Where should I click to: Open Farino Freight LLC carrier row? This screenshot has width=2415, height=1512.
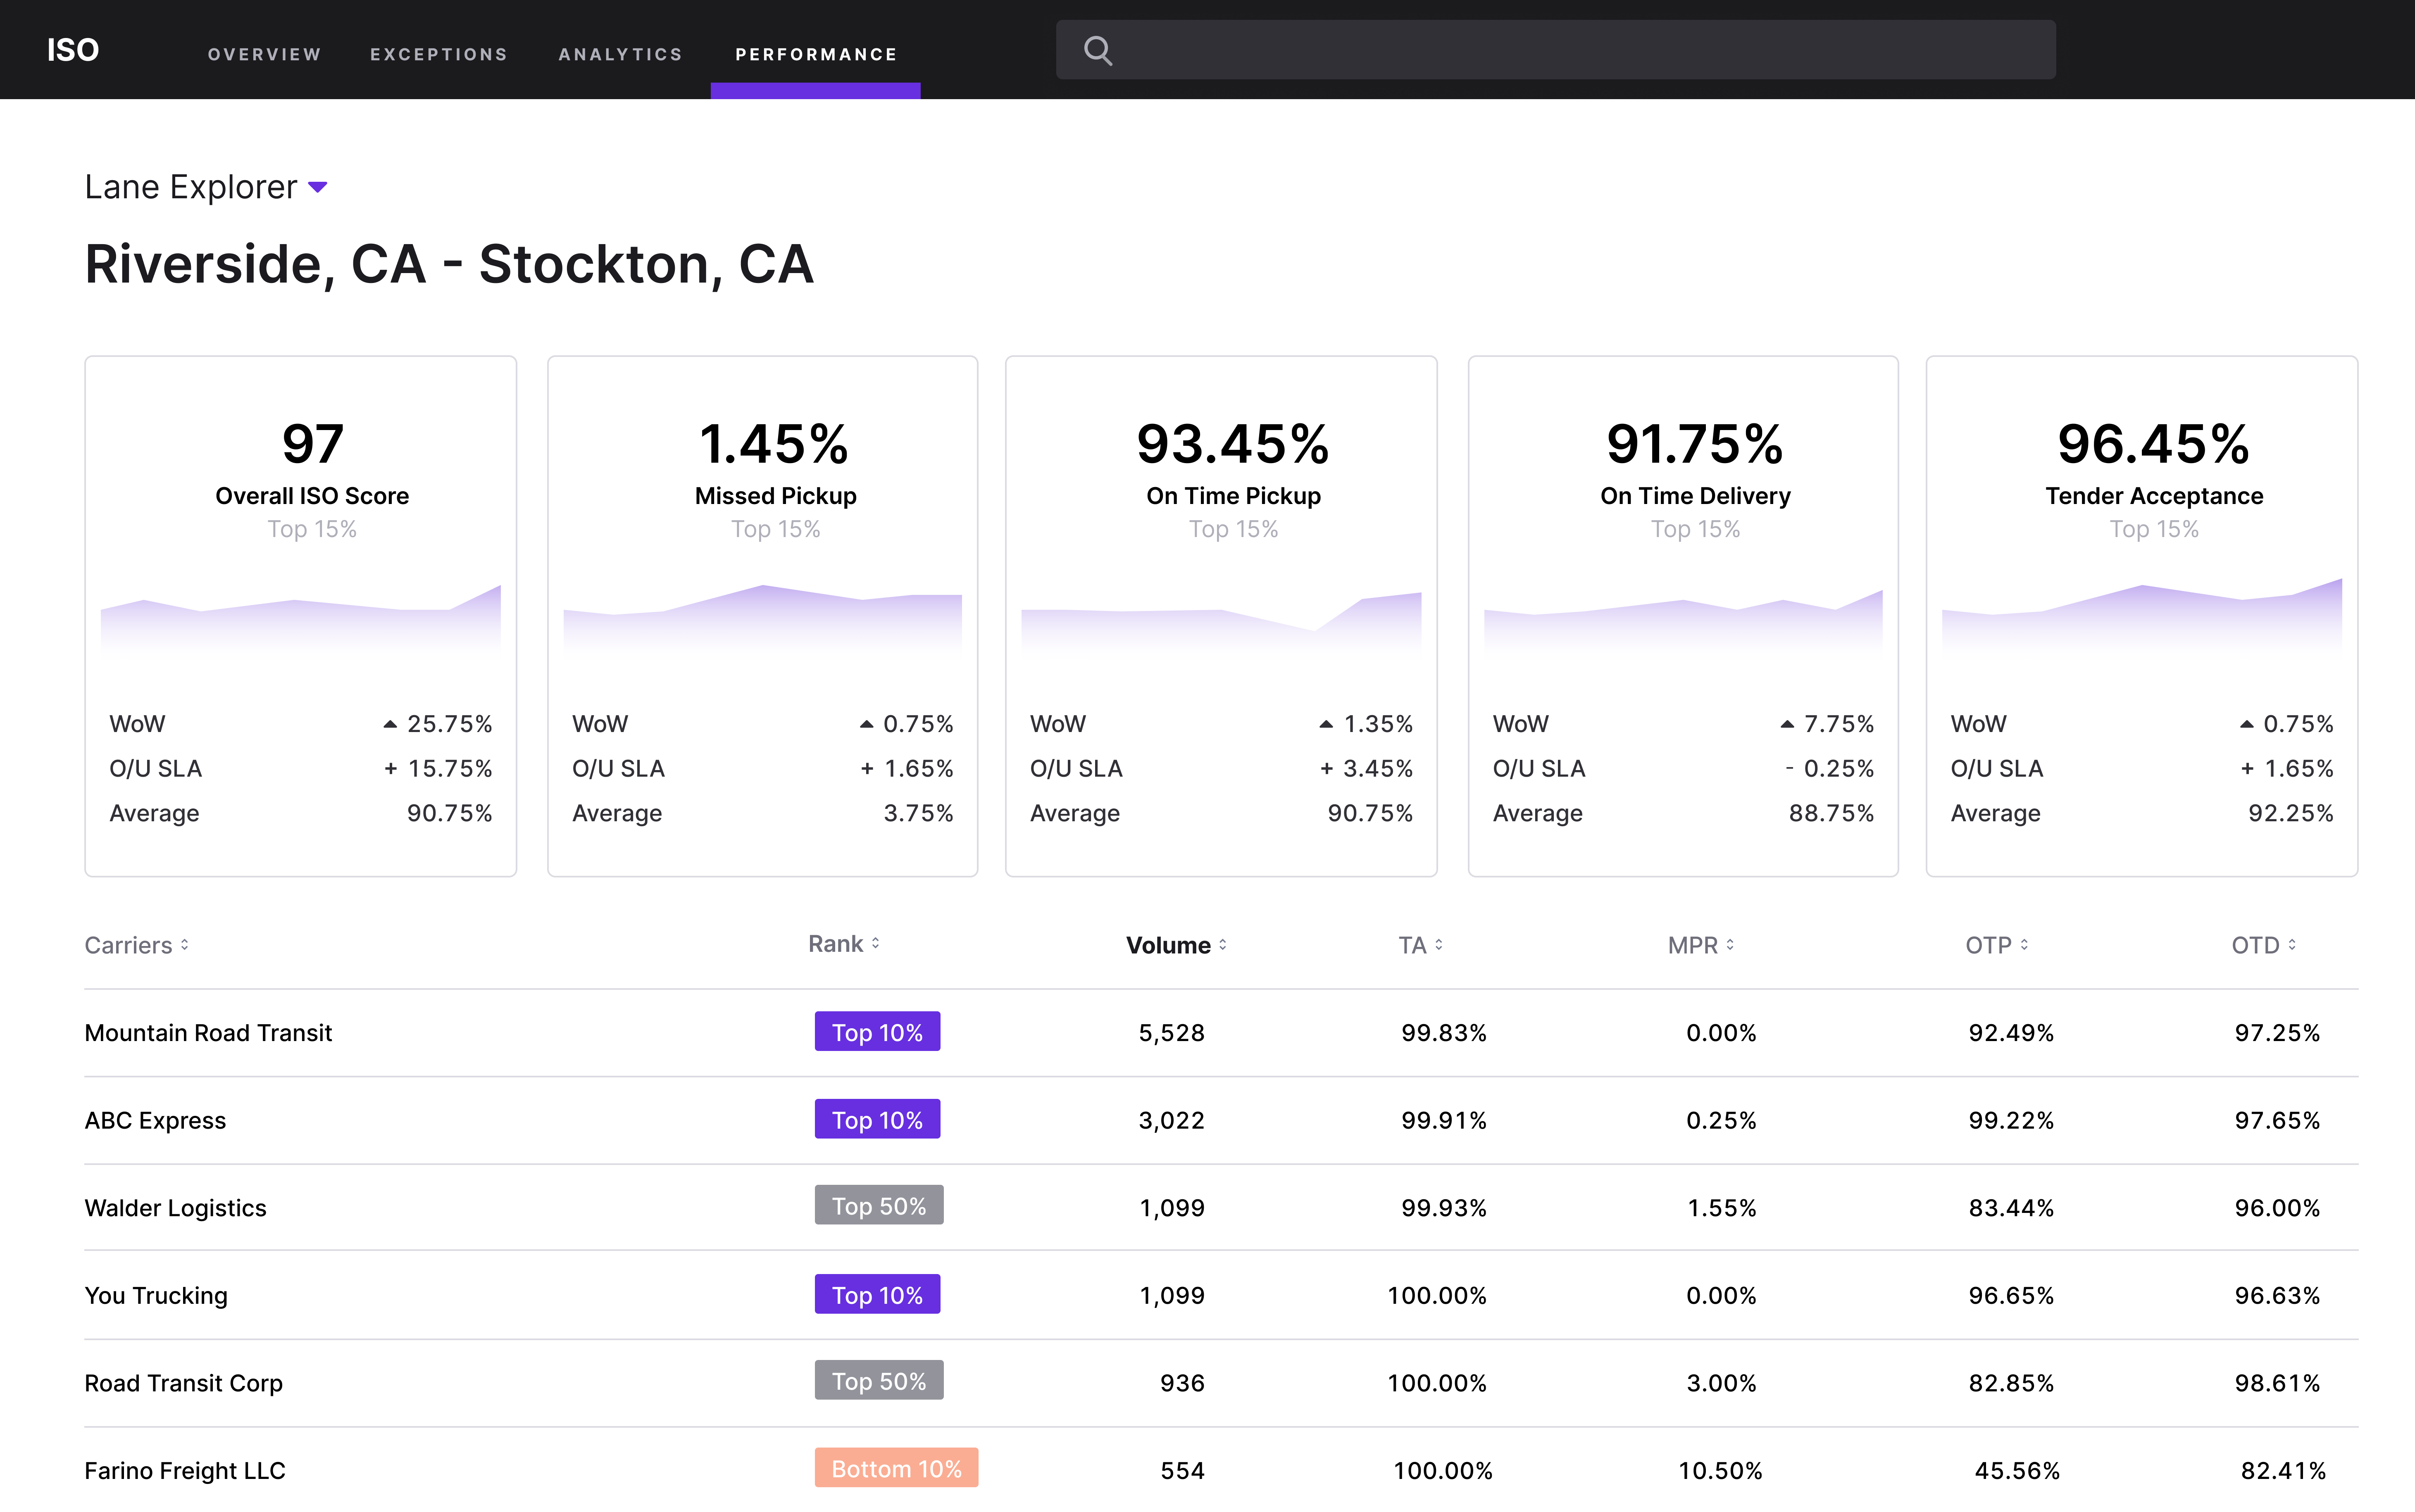pyautogui.click(x=1221, y=1470)
